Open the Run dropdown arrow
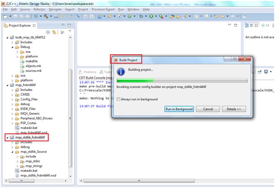Screen dimensions: 275x188 point(156,16)
